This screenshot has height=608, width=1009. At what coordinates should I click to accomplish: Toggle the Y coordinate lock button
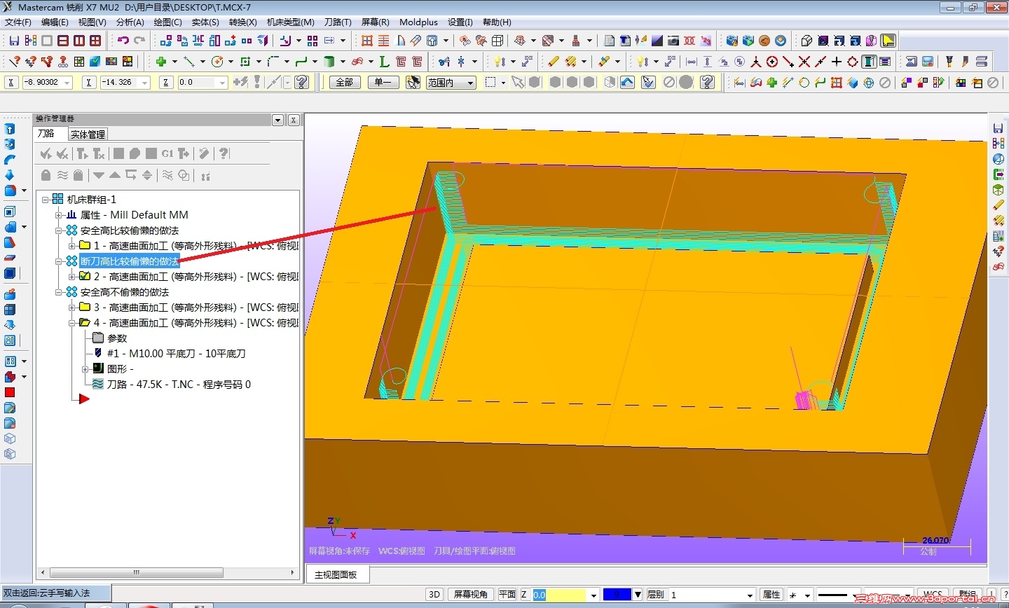pyautogui.click(x=88, y=83)
